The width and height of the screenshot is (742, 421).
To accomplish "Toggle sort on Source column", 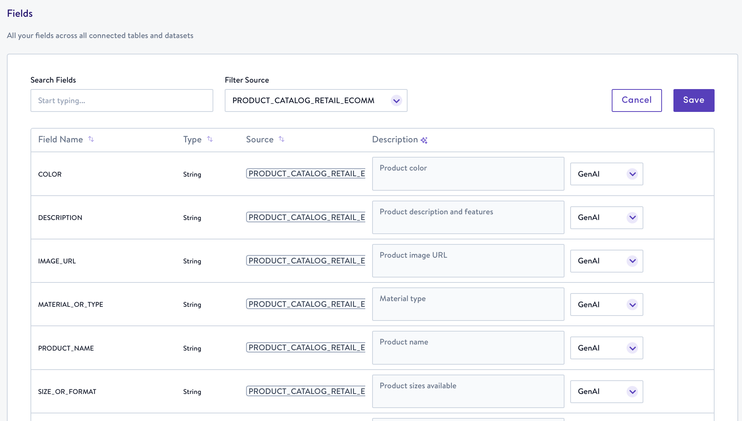I will 281,139.
